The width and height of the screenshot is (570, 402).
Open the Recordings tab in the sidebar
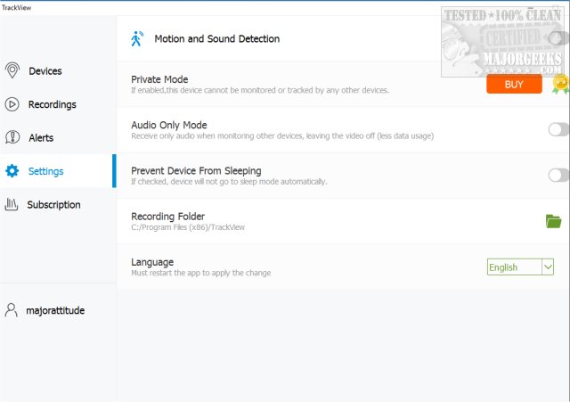coord(52,104)
